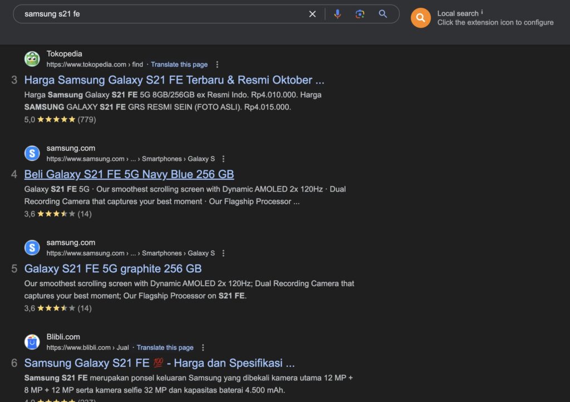The height and width of the screenshot is (402, 570).
Task: Click the Blibli.com favicon
Action: click(32, 342)
